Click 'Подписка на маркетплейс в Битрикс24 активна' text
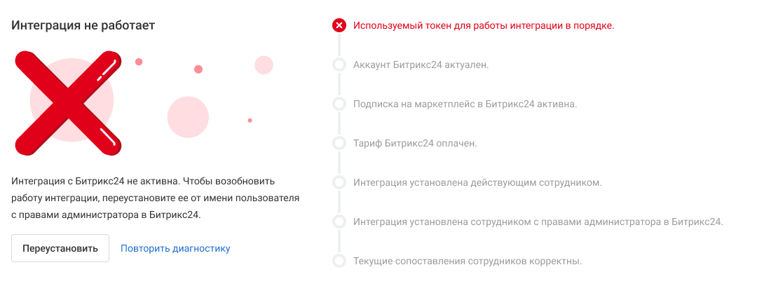757x286 pixels. (465, 104)
